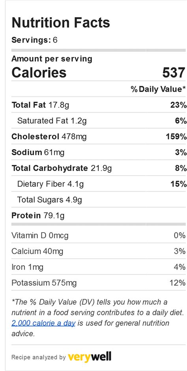The image size is (187, 371).
Task: Select the Total Sugars 4.9g row
Action: (x=99, y=200)
